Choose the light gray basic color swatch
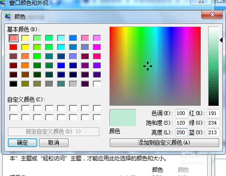 pyautogui.click(x=73, y=84)
